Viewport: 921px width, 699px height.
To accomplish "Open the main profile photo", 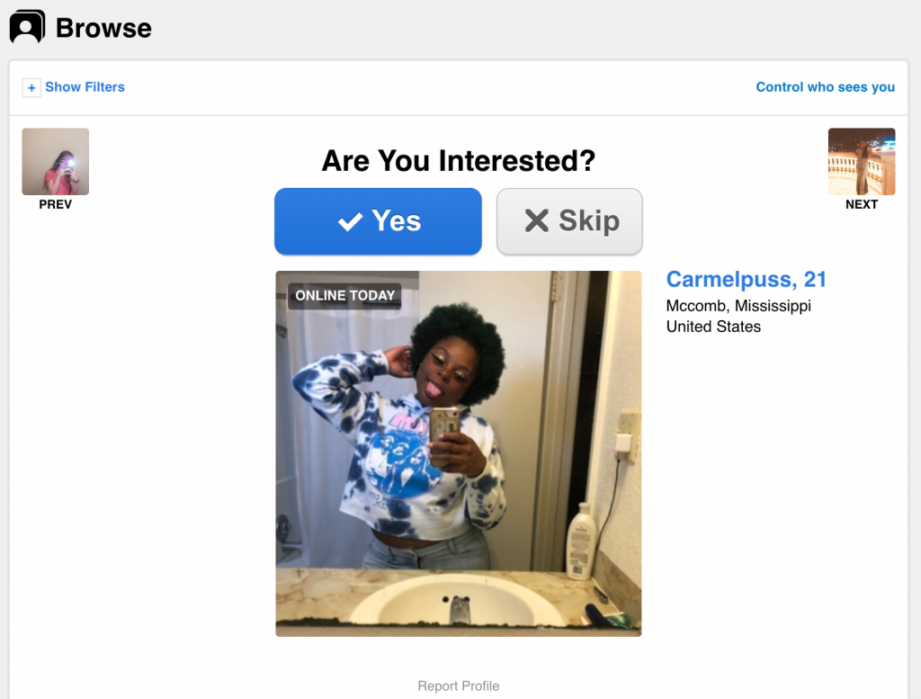I will 458,453.
